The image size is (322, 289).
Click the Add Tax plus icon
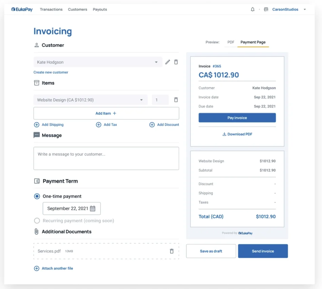pos(98,124)
